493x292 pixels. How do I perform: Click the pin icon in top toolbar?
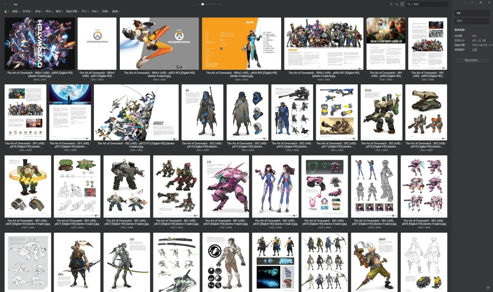coord(391,4)
